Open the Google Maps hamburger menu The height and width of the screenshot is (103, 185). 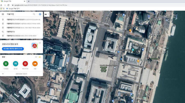(x=3, y=14)
